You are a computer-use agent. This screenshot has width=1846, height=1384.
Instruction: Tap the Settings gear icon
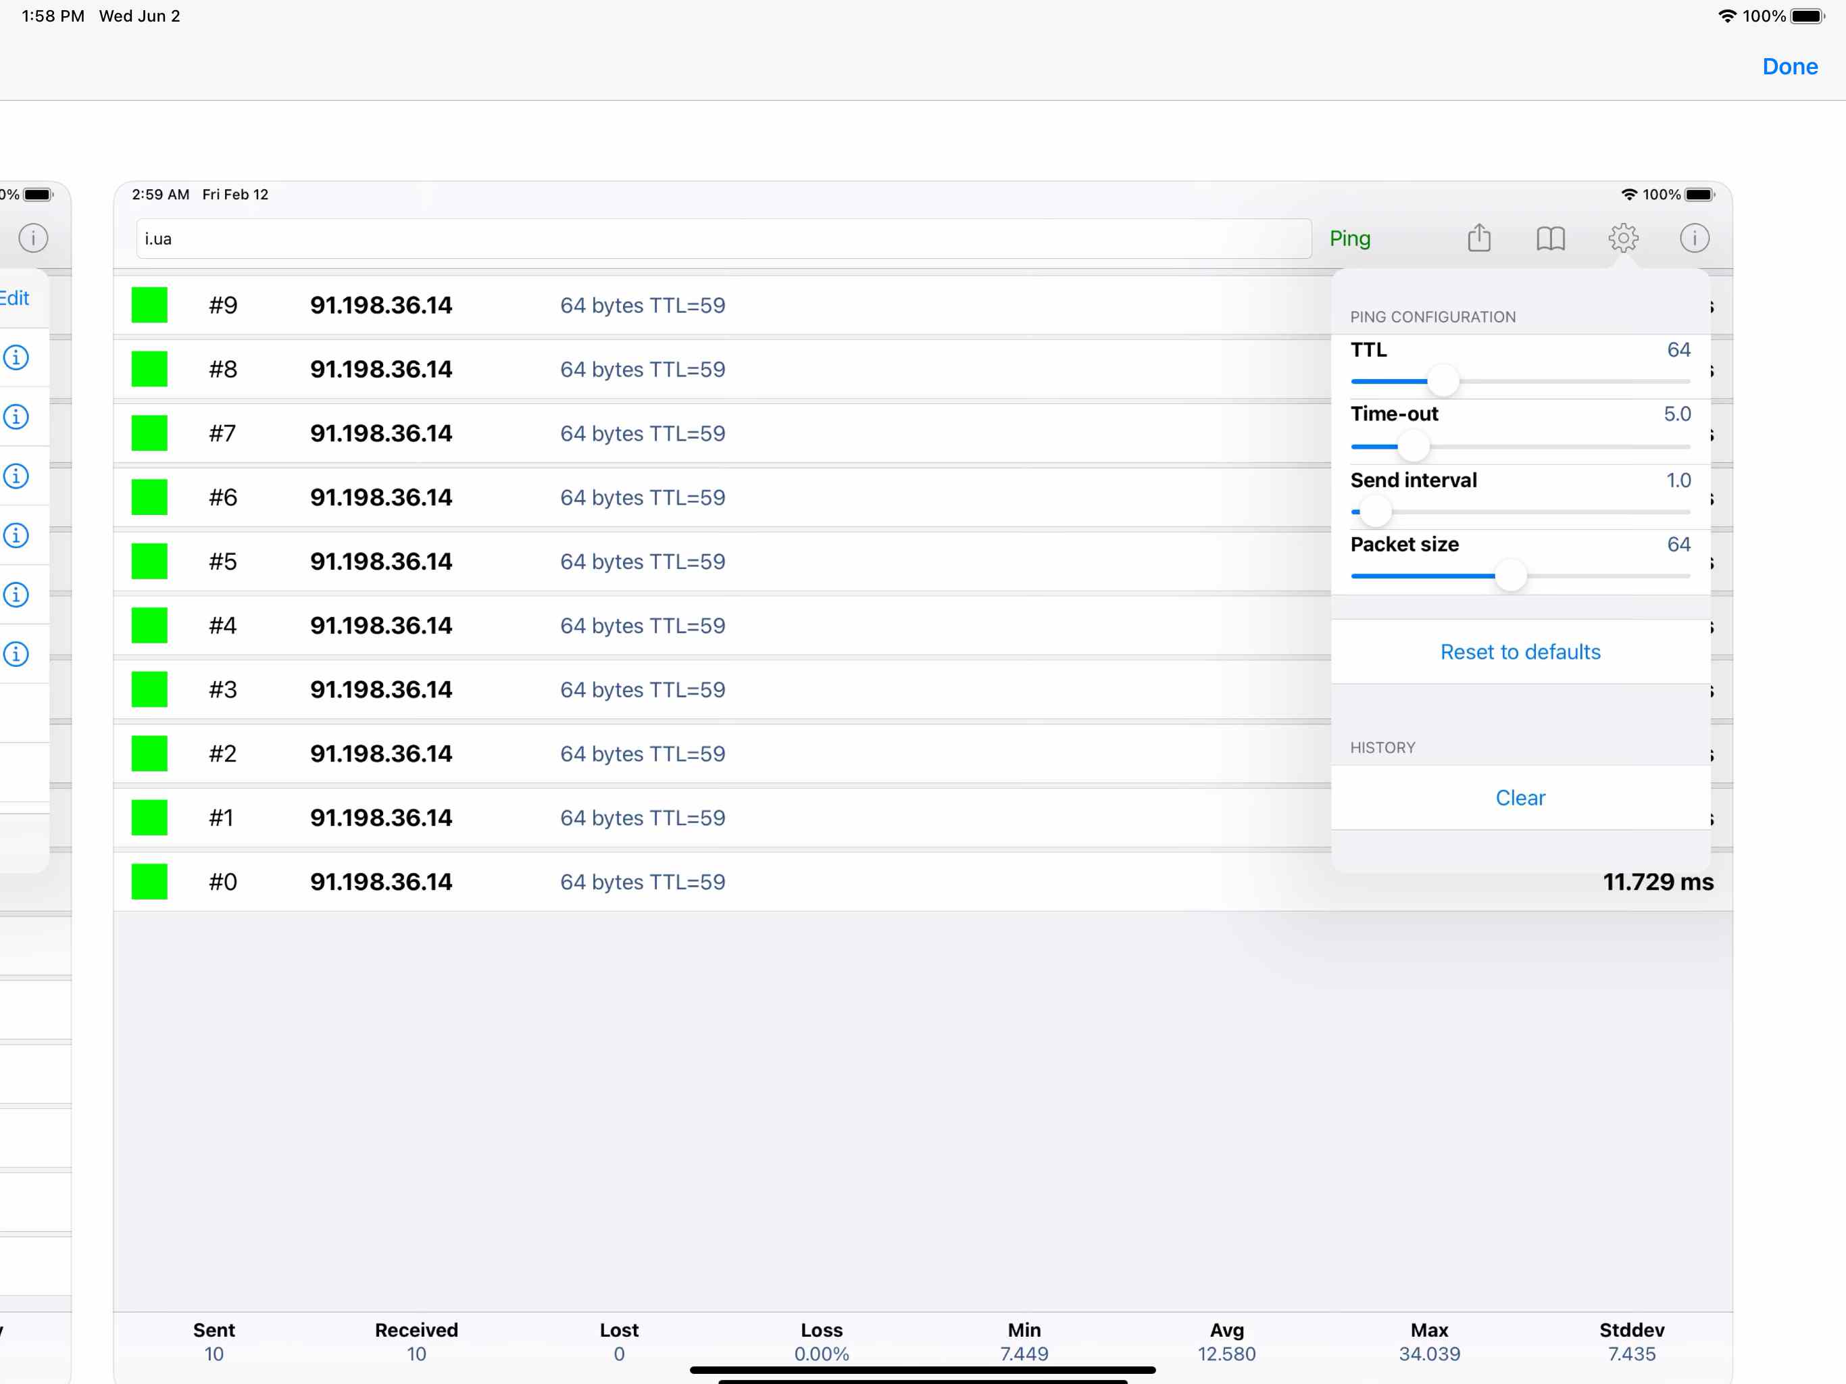pyautogui.click(x=1624, y=237)
